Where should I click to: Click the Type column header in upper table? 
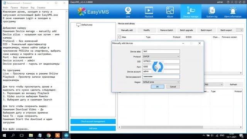coord(148,37)
